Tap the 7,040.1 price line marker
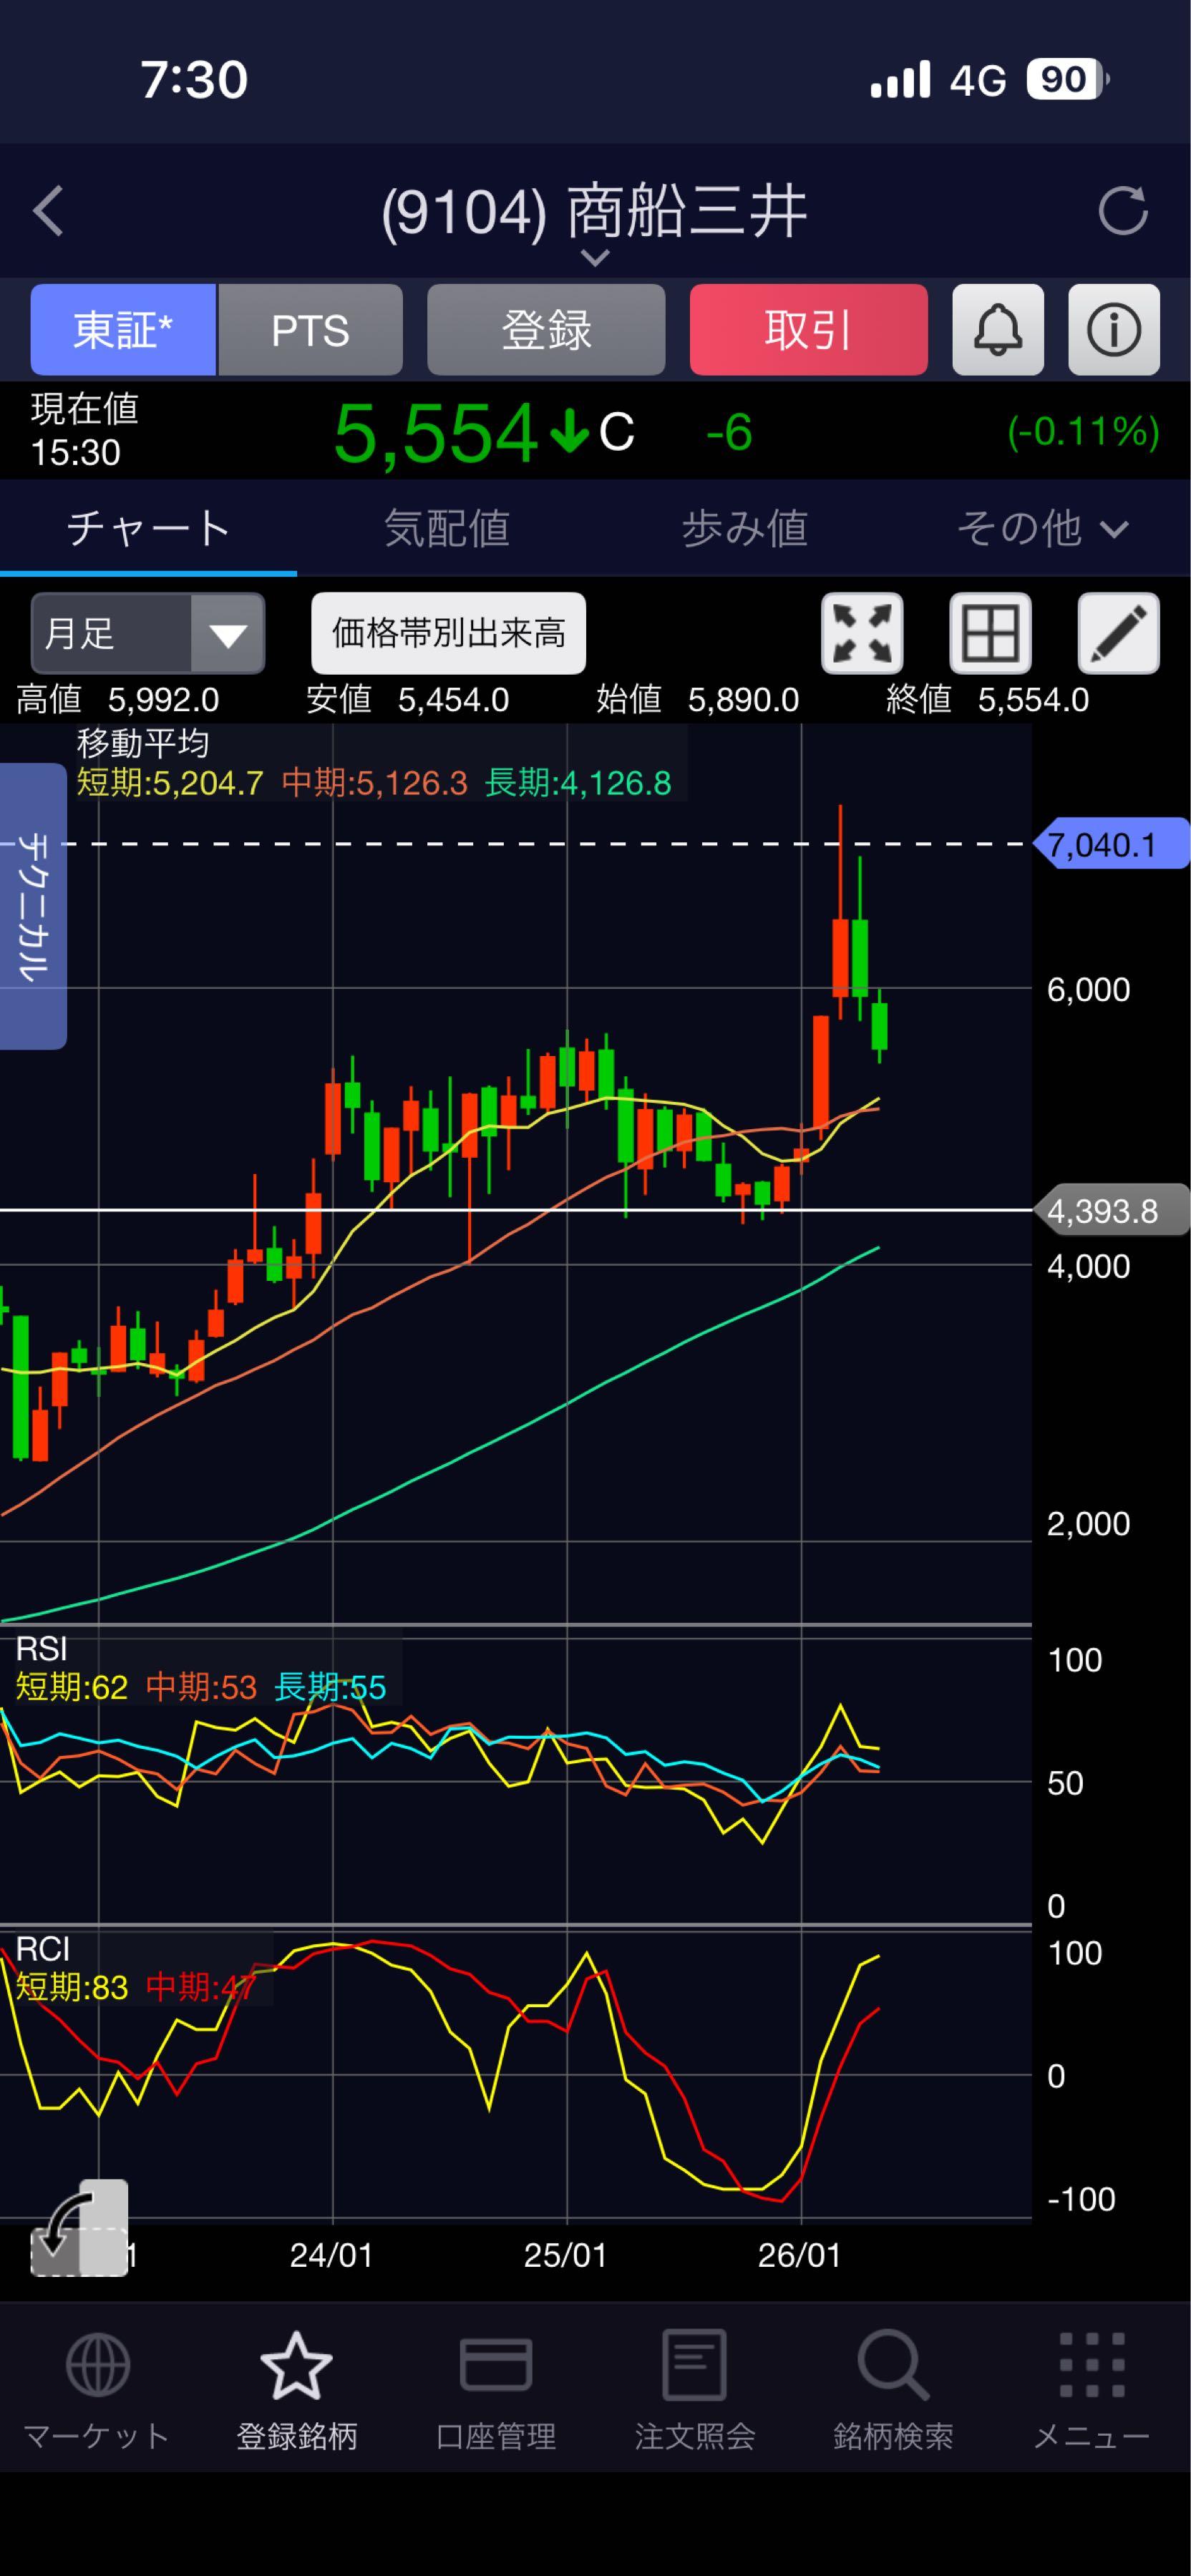 1112,844
